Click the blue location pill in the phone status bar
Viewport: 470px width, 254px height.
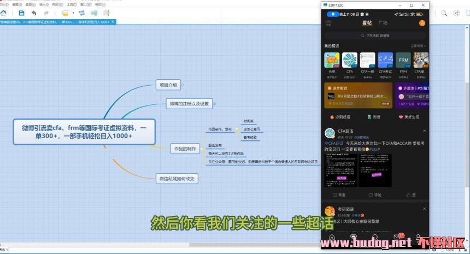333,14
